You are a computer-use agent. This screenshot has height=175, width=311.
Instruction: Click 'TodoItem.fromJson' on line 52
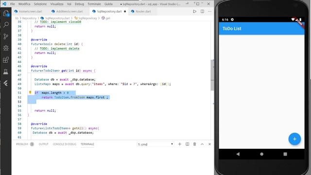[x=69, y=97]
